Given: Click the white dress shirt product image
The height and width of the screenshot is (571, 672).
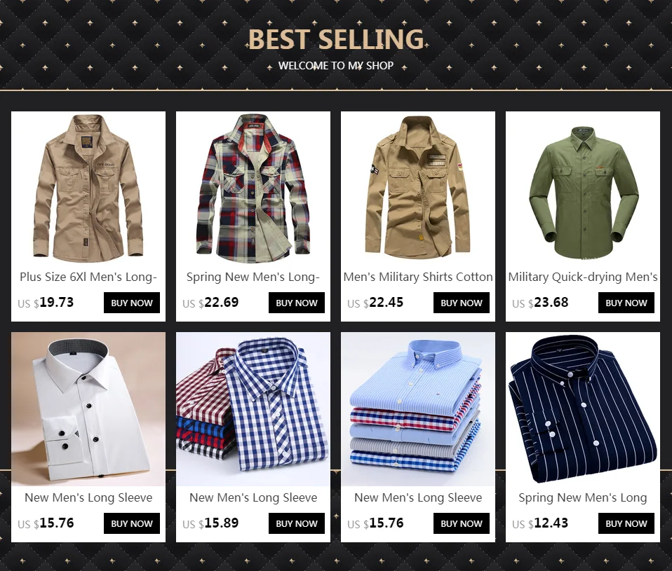Looking at the screenshot, I should pos(88,409).
